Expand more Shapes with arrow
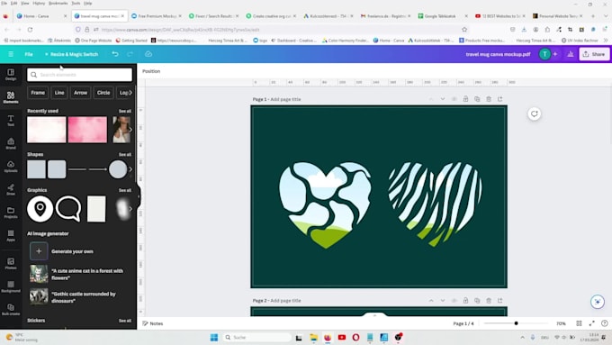The width and height of the screenshot is (612, 345). click(x=130, y=169)
